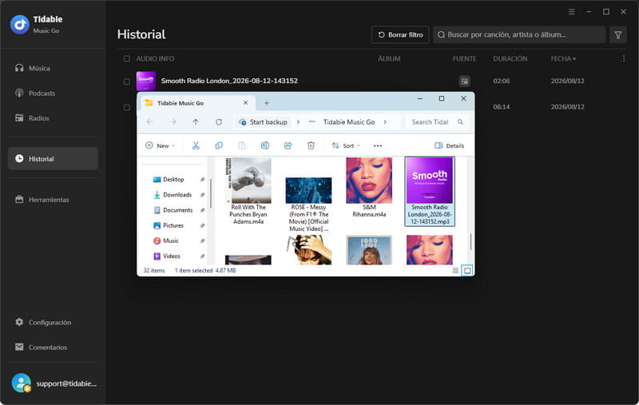This screenshot has width=639, height=405.
Task: Close the Tidabie Music Go Explorer tab
Action: pyautogui.click(x=245, y=103)
